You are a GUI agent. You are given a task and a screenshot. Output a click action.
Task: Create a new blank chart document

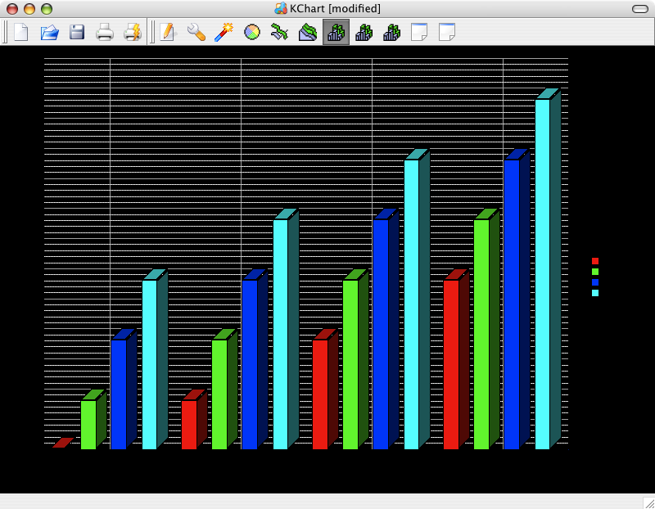point(21,32)
